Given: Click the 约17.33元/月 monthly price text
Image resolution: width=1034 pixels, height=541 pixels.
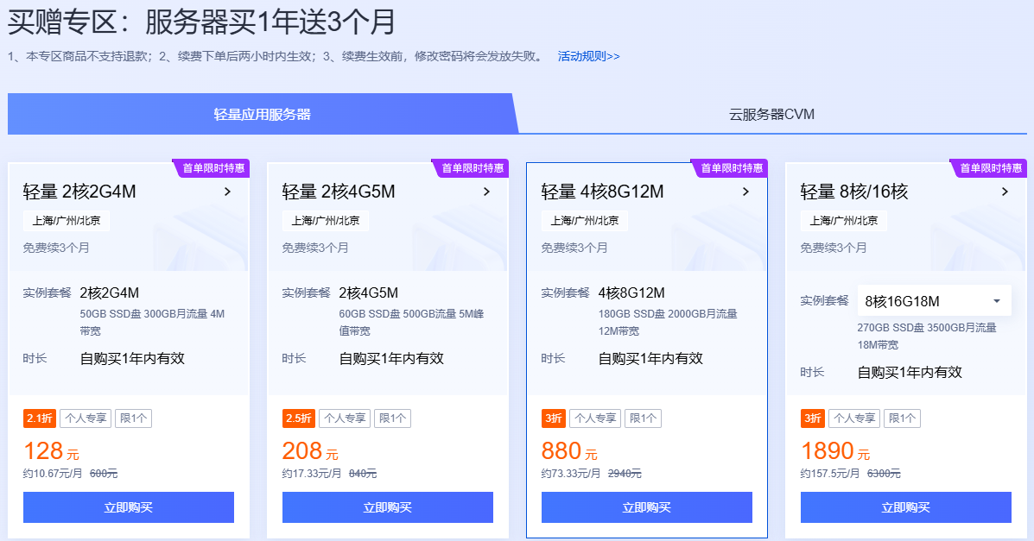Looking at the screenshot, I should pos(312,474).
